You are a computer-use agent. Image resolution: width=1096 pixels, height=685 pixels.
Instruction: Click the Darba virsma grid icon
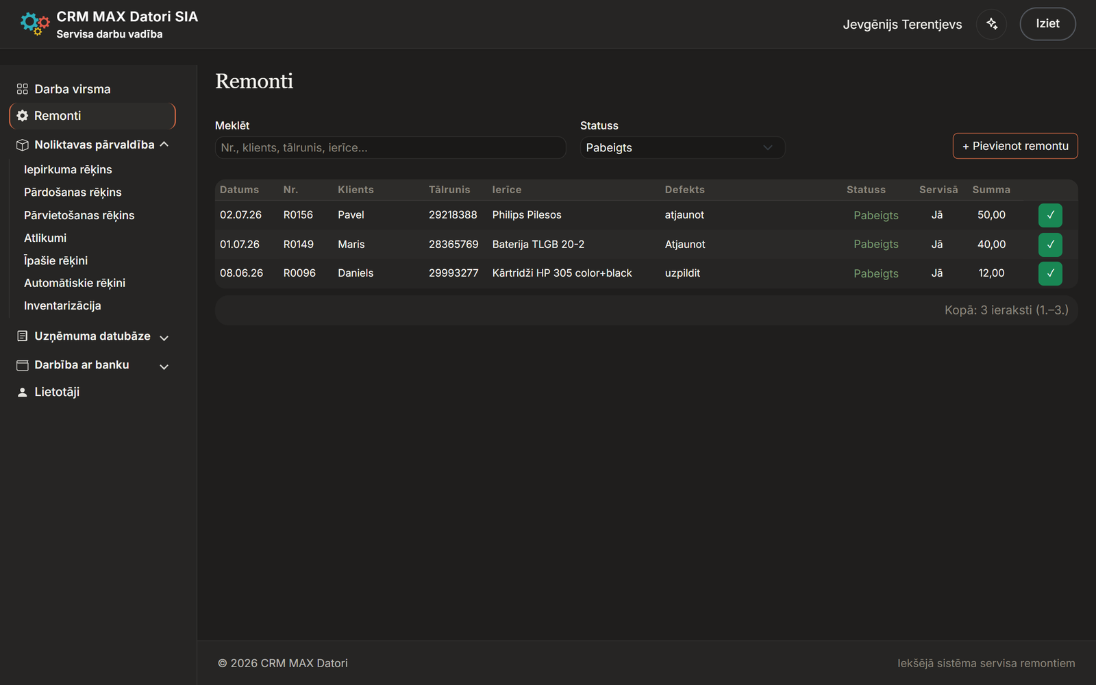click(23, 89)
